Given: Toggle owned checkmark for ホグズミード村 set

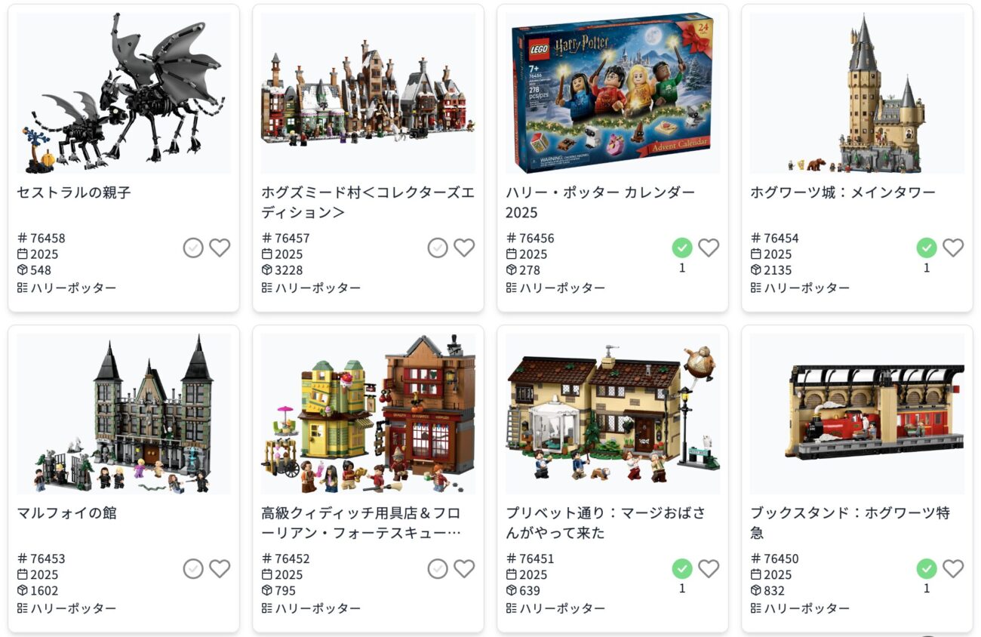Looking at the screenshot, I should pos(438,248).
